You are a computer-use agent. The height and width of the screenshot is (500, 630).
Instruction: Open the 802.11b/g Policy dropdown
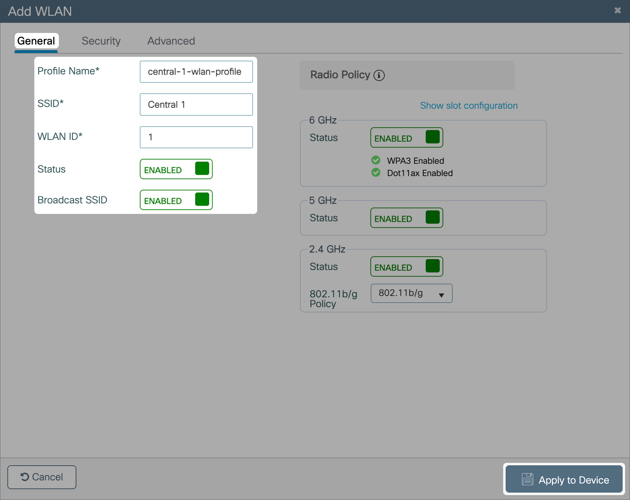411,293
